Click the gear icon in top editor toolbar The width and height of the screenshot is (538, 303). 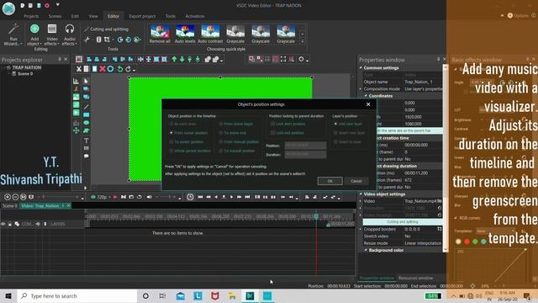click(x=301, y=60)
